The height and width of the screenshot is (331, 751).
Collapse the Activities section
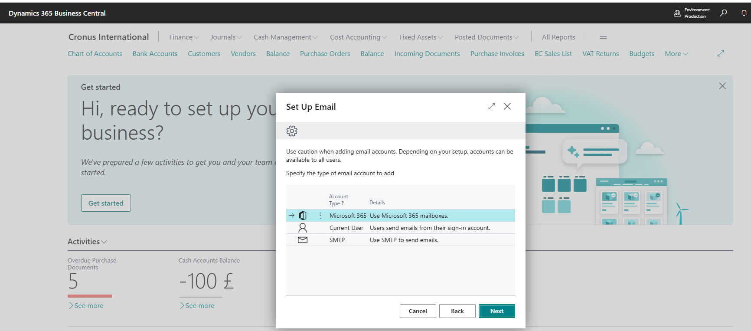(x=87, y=242)
